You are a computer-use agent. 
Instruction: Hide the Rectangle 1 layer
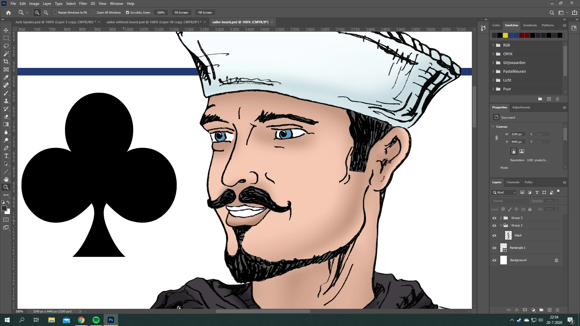[x=494, y=248]
